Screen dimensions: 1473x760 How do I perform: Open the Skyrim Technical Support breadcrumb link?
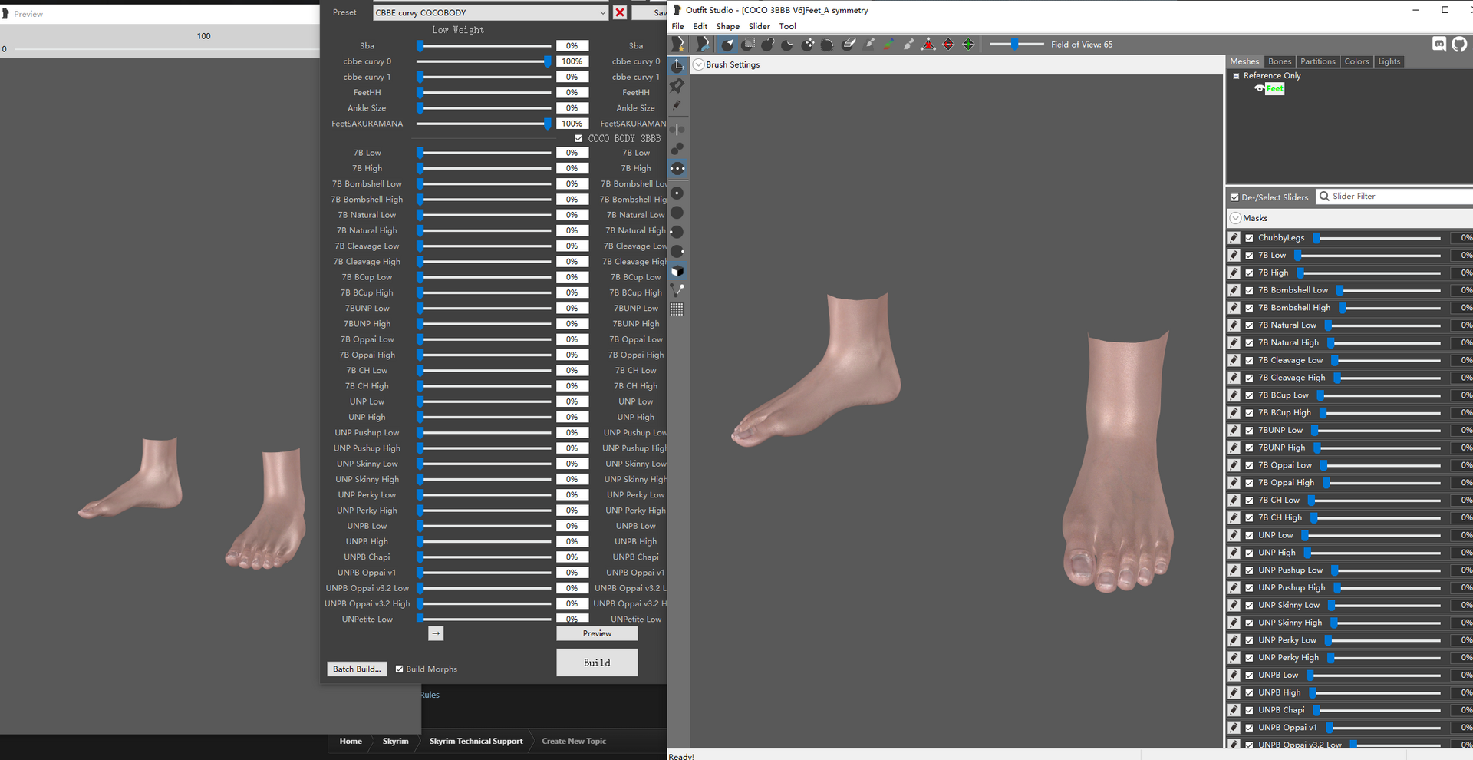coord(476,741)
